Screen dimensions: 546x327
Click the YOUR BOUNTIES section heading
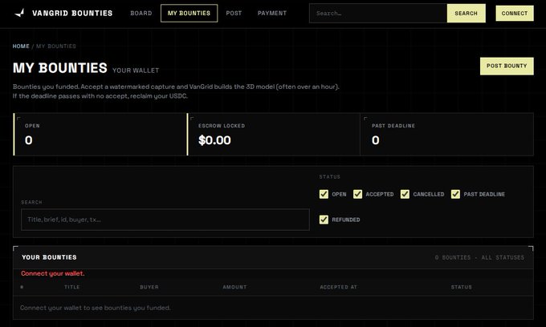click(x=49, y=257)
